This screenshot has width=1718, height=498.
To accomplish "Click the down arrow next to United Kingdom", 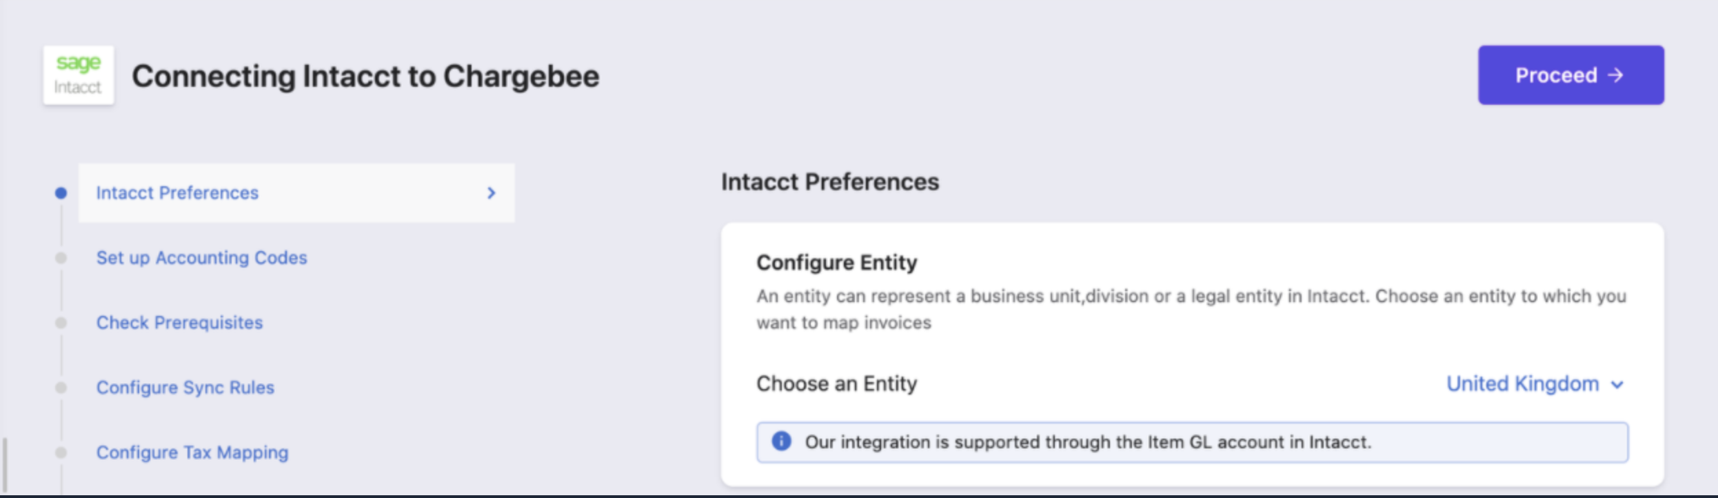I will coord(1617,385).
